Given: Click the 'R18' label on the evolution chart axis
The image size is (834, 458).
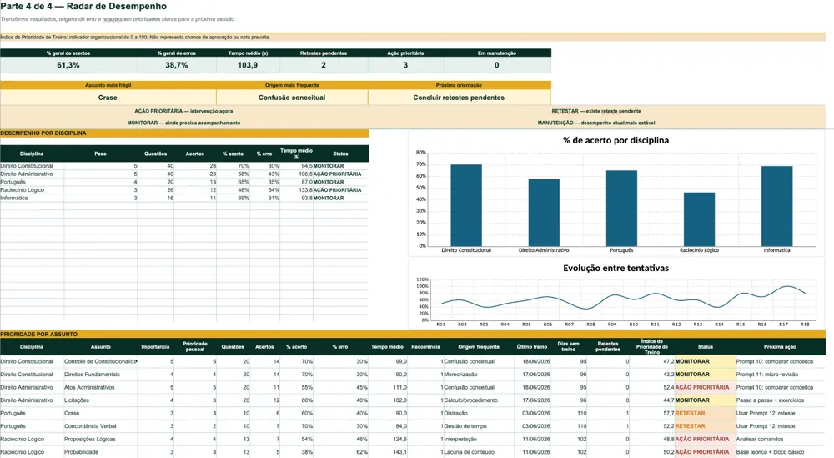Looking at the screenshot, I should pos(805,325).
